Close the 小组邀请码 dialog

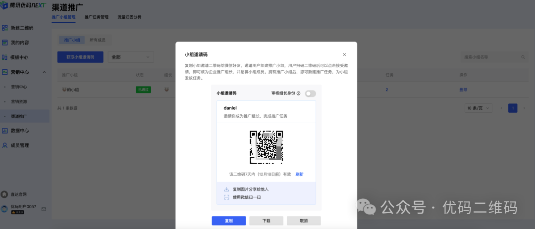click(x=344, y=54)
